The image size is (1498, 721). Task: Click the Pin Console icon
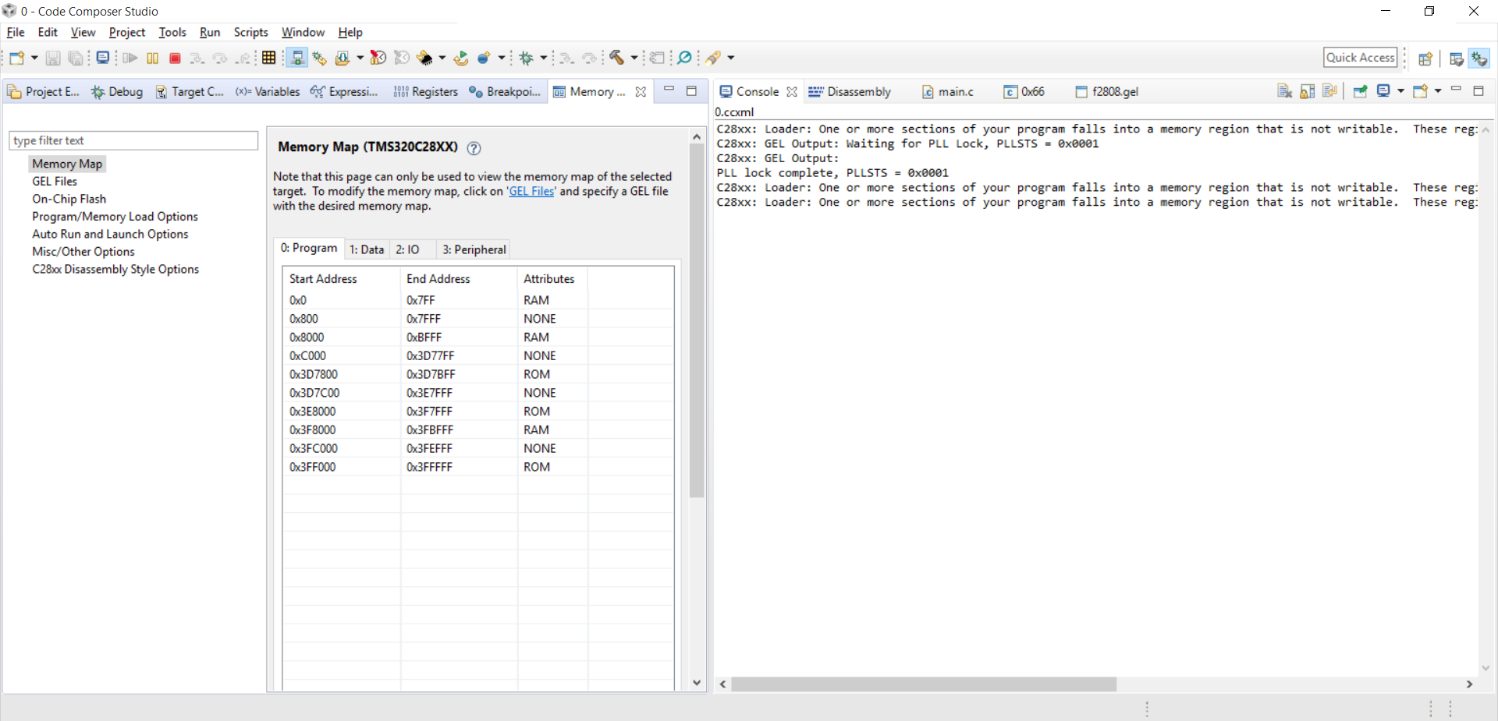1360,92
